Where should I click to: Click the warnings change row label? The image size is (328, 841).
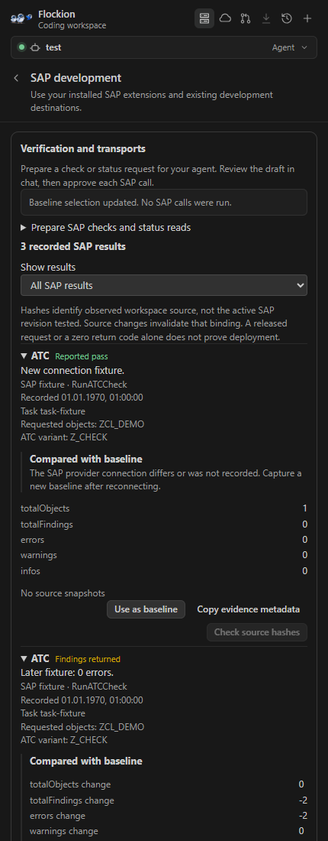click(x=63, y=831)
